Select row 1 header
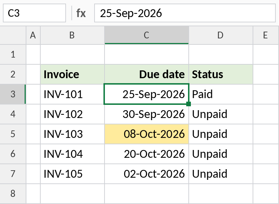This screenshot has width=279, height=204. 13,54
